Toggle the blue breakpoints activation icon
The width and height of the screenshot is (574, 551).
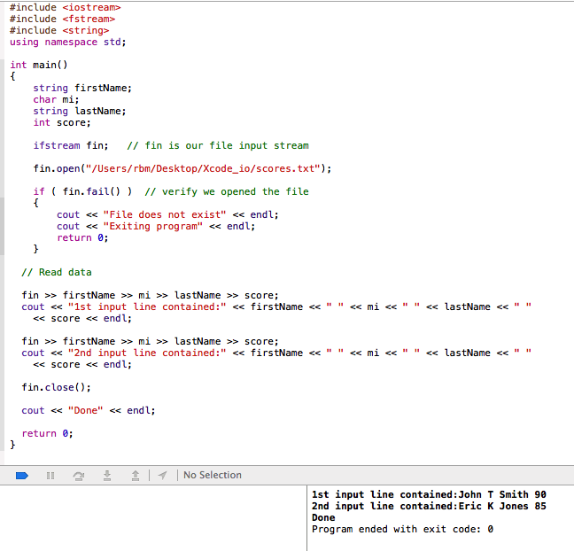[x=22, y=476]
